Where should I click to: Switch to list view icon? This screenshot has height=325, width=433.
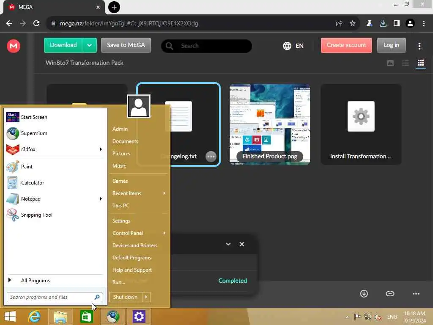pyautogui.click(x=406, y=63)
